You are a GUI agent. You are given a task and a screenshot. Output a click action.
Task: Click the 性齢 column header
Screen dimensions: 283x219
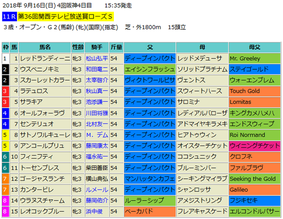[x=78, y=47]
